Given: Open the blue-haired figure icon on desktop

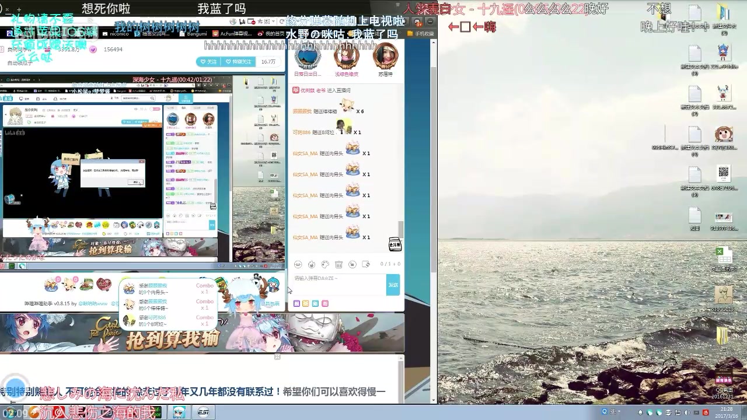Looking at the screenshot, I should [x=723, y=52].
